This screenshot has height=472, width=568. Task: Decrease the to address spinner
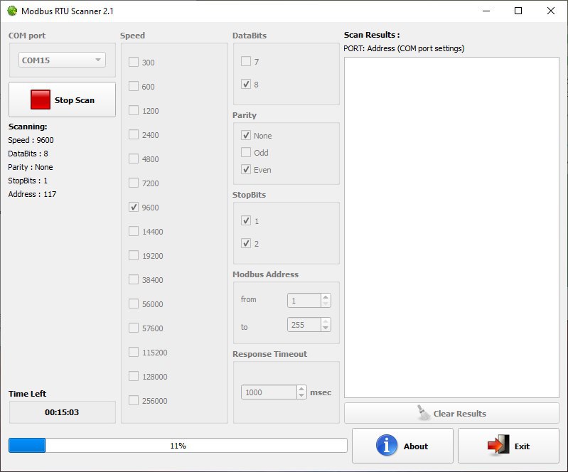point(326,328)
